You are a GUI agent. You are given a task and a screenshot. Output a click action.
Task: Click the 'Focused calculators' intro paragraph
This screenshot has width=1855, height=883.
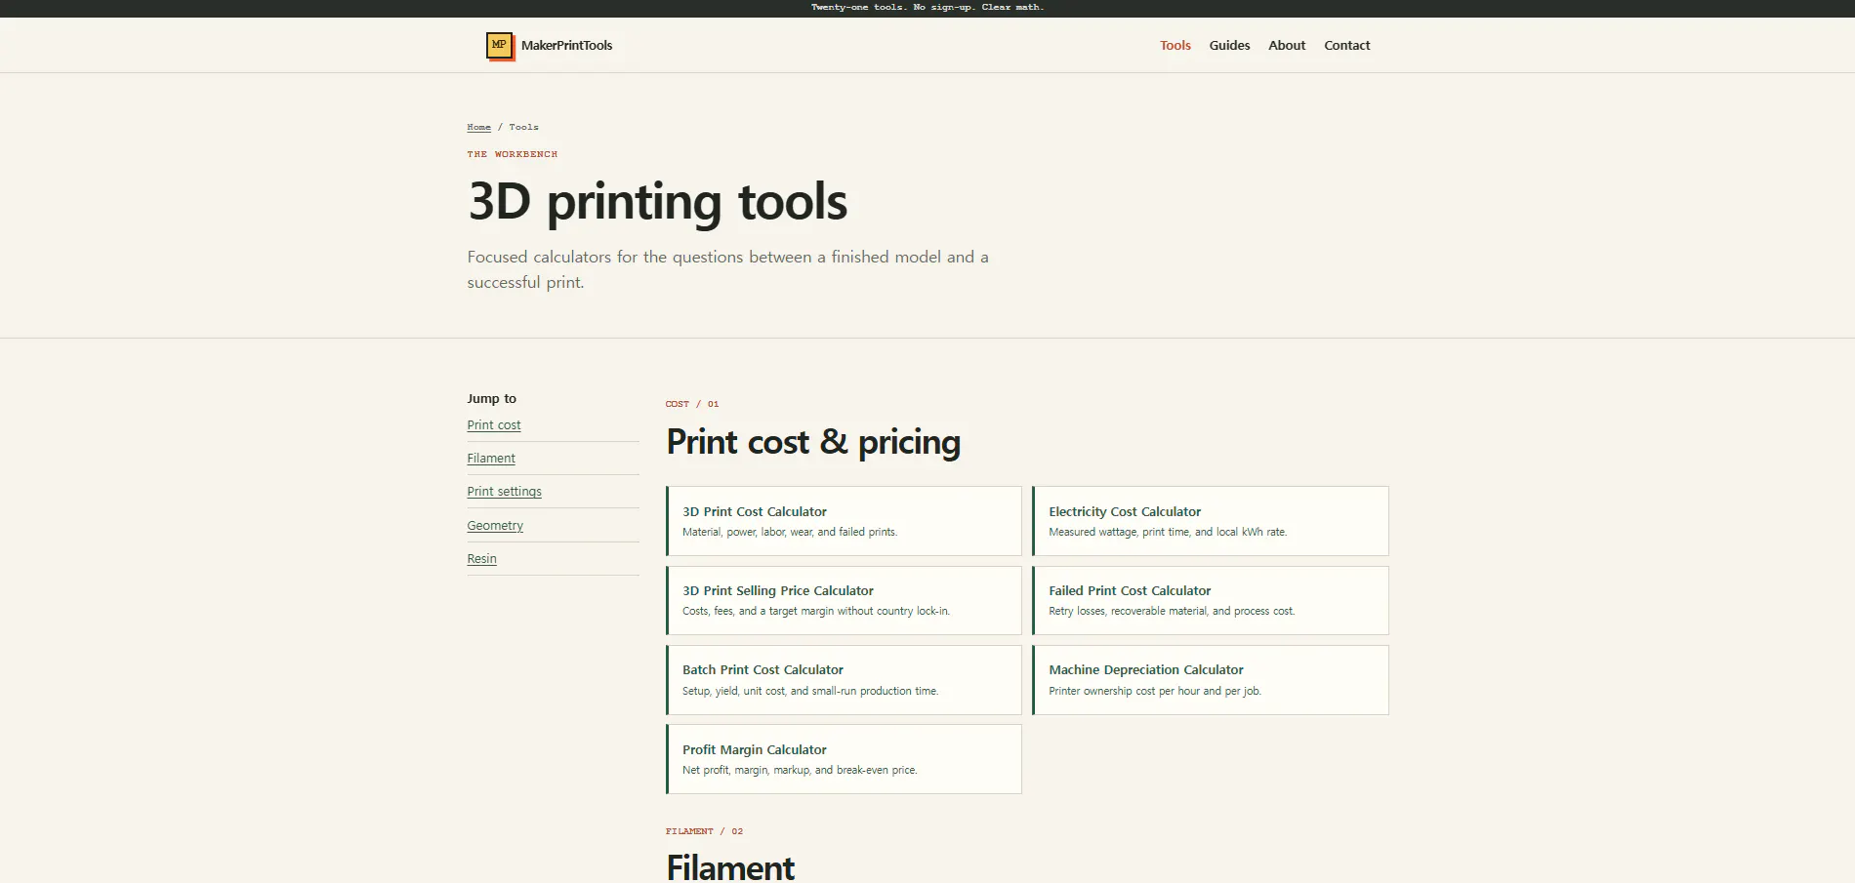[x=727, y=269]
